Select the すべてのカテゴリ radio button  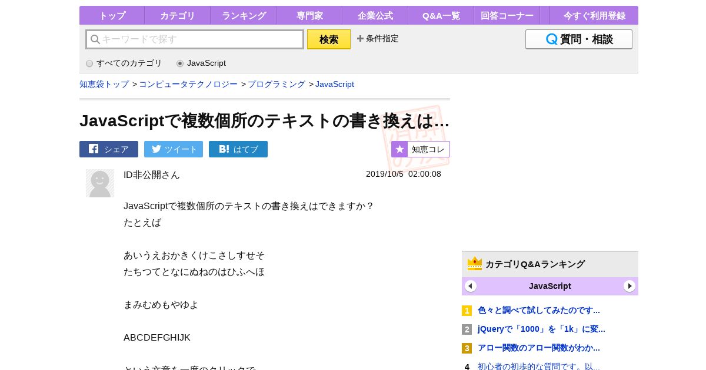(89, 63)
